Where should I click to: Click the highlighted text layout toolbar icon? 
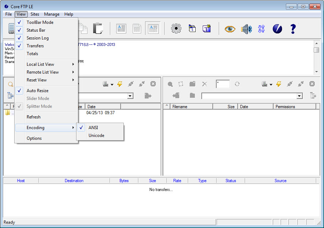click(153, 28)
